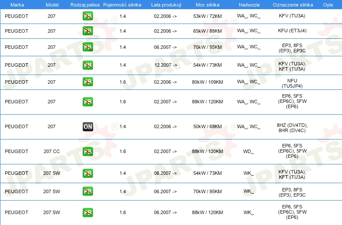The width and height of the screenshot is (342, 225).
Task: Click petrol icon in the 207 SW 1.6 row
Action: coord(87,212)
